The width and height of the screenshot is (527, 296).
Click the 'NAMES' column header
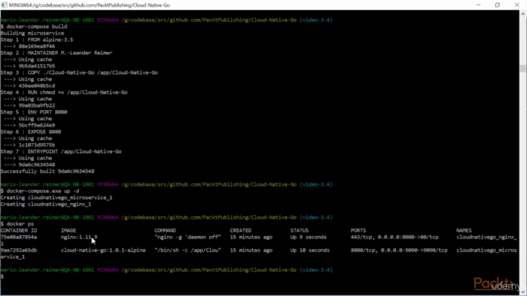coord(464,230)
